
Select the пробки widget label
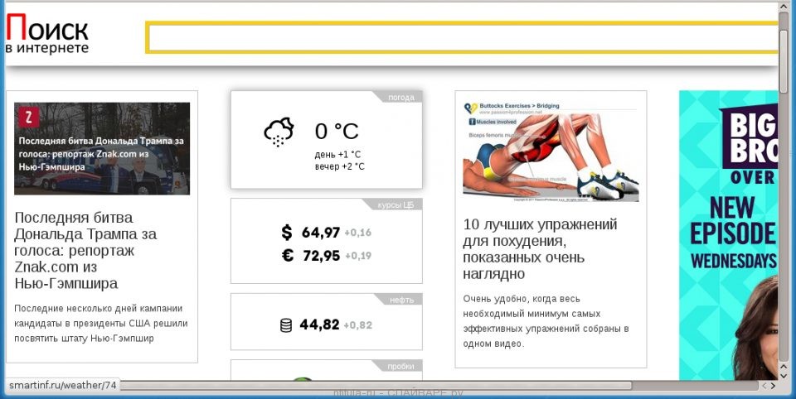(400, 366)
